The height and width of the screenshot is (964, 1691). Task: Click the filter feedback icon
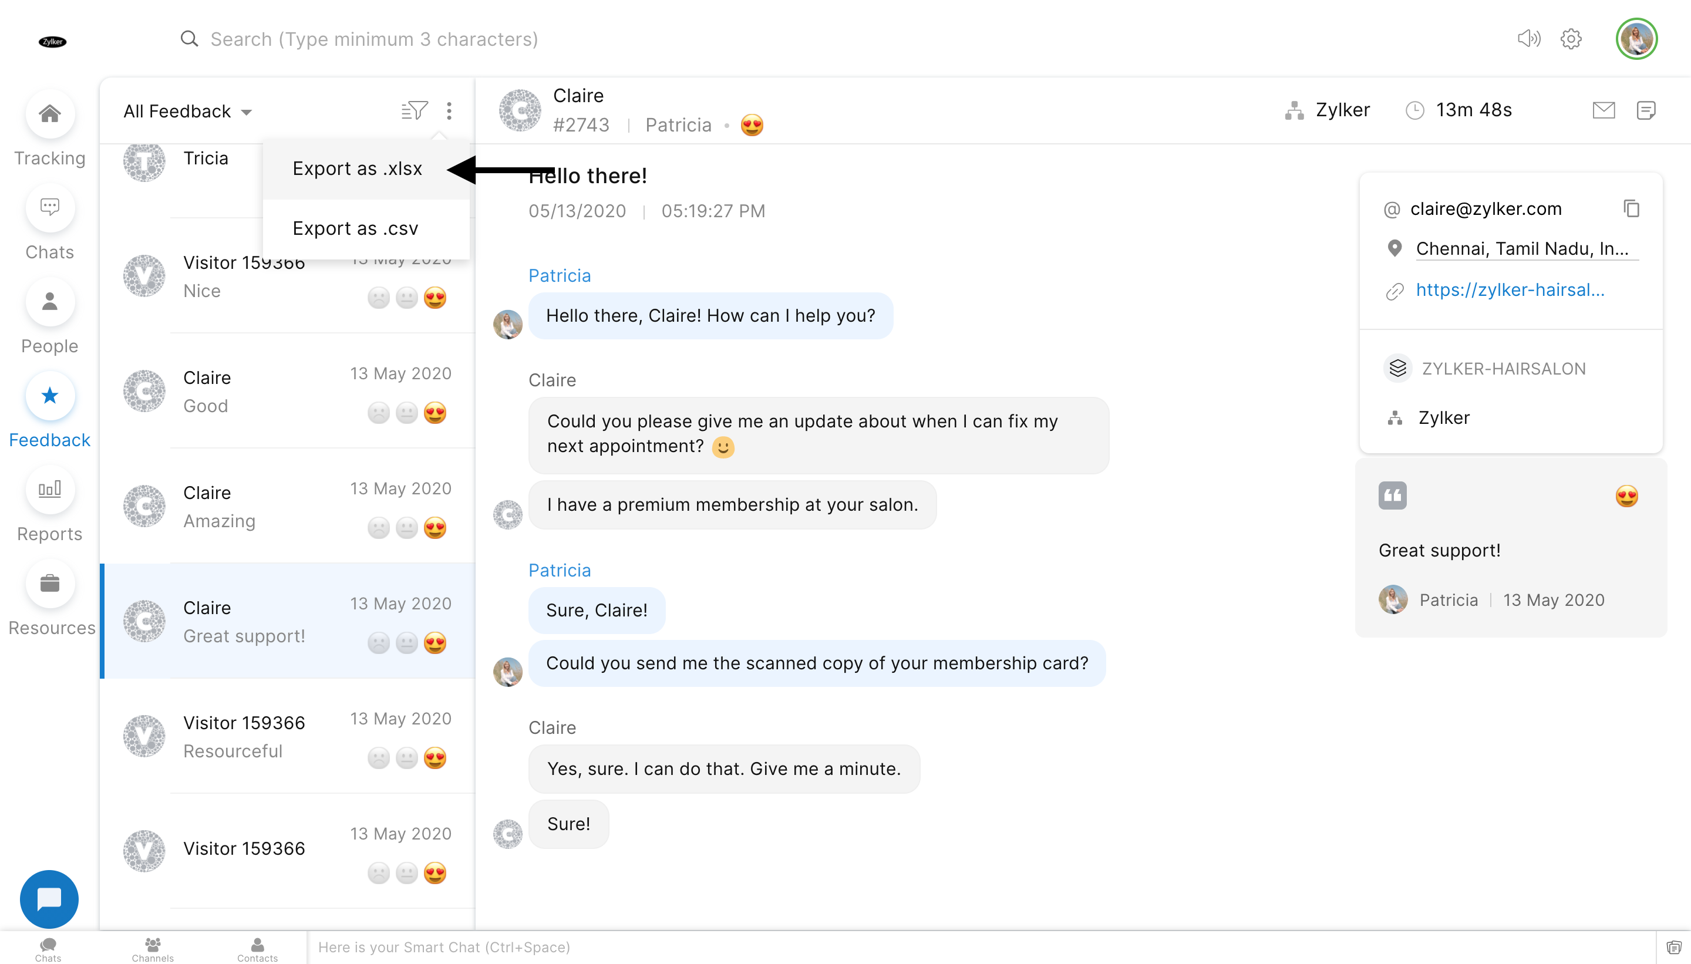(x=415, y=110)
